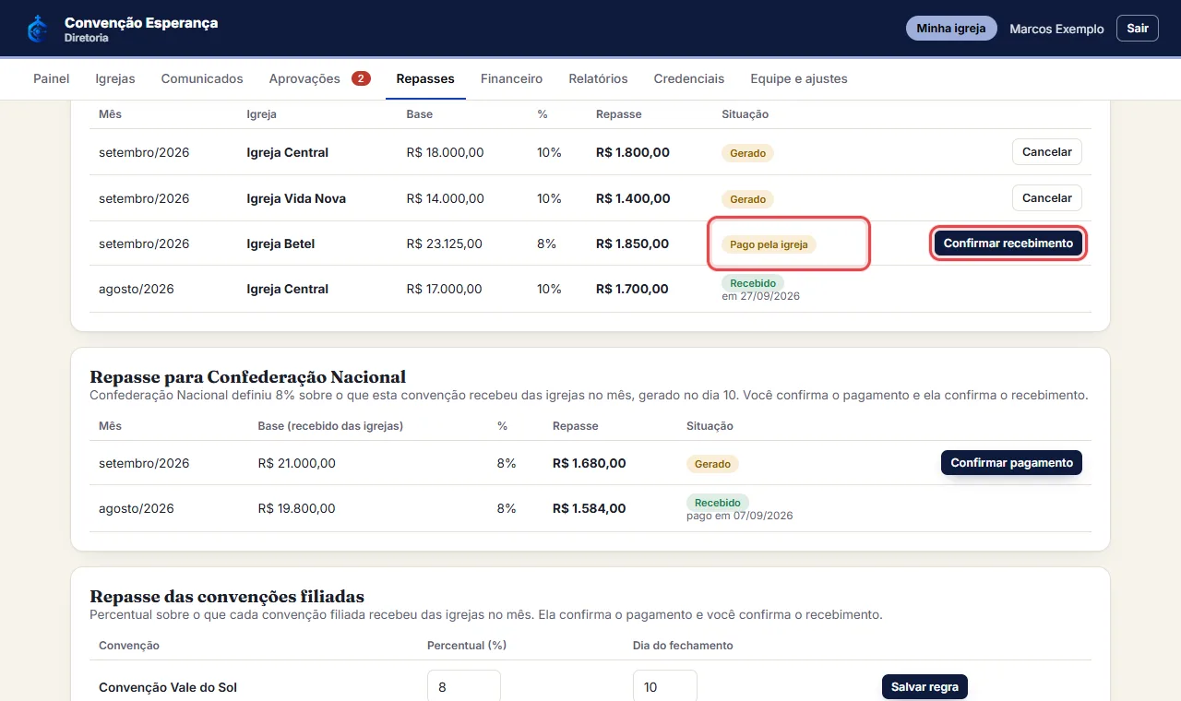Screen dimensions: 1181x701
Task: Open Equipe e ajustes tab
Action: tap(799, 78)
